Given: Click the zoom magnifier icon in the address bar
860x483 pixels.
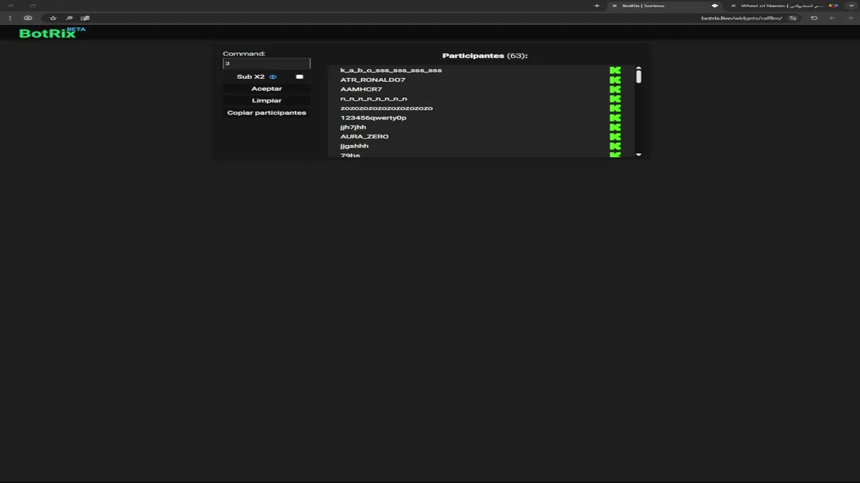Looking at the screenshot, I should [69, 18].
